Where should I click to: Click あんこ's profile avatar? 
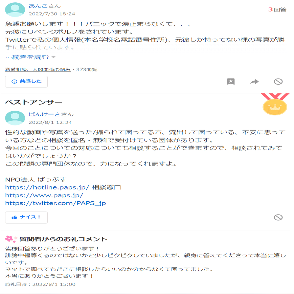(15, 10)
